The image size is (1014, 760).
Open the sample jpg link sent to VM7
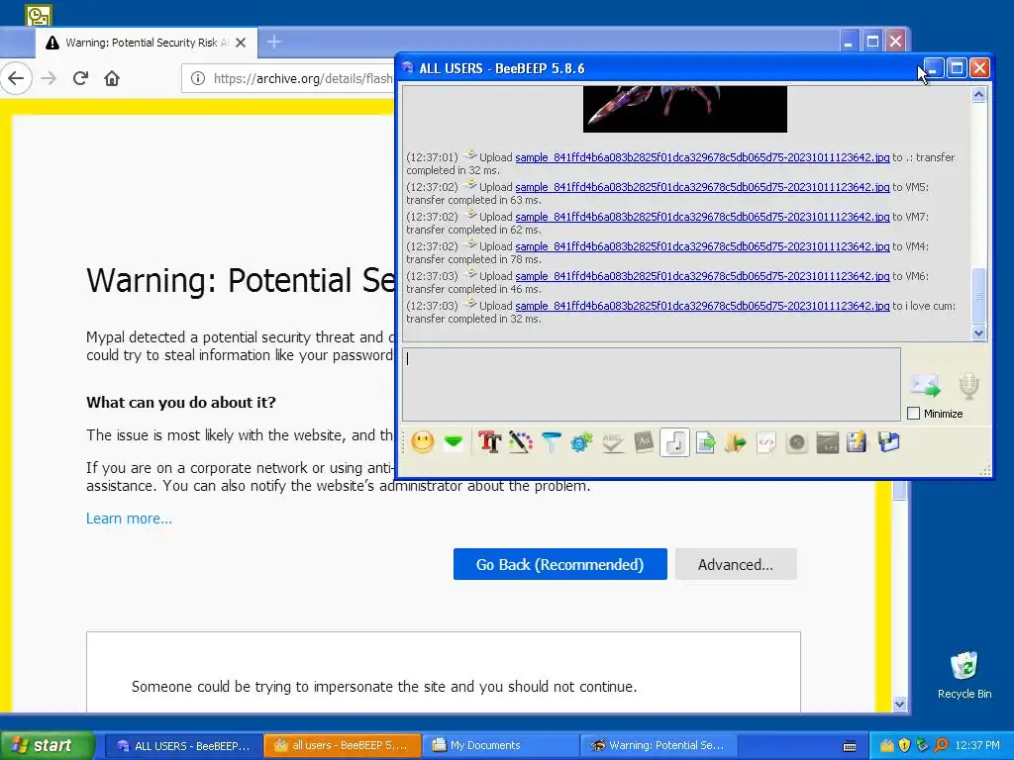[x=702, y=217]
